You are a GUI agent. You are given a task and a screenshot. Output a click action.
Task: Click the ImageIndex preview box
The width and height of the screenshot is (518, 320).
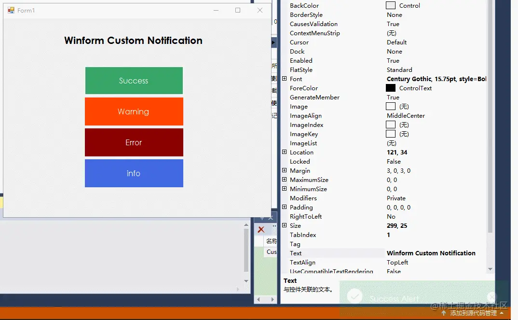391,125
